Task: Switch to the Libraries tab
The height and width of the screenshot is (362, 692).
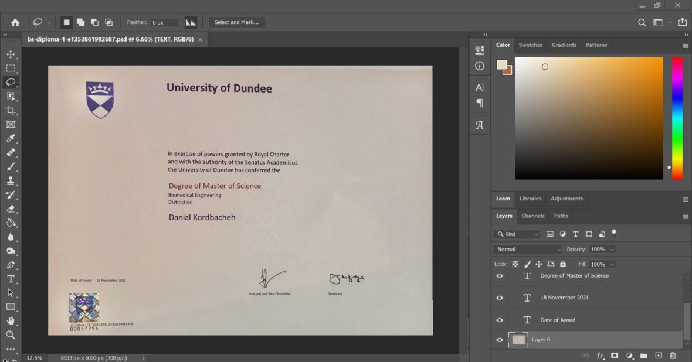Action: [x=530, y=199]
